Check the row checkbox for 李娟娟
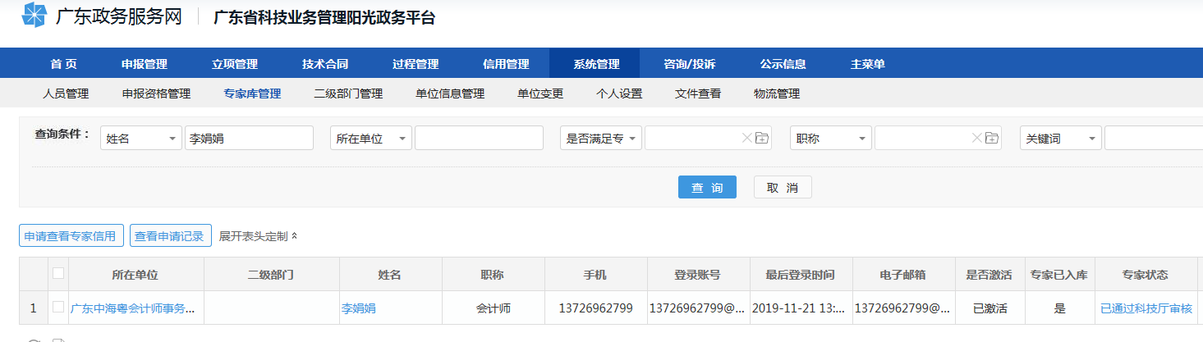The width and height of the screenshot is (1203, 342). coord(58,307)
